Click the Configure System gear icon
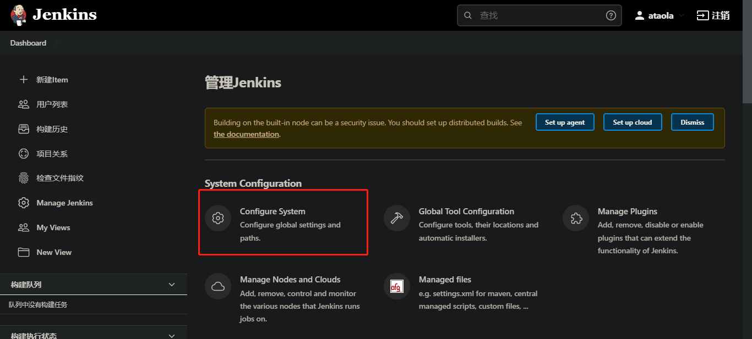 (218, 218)
